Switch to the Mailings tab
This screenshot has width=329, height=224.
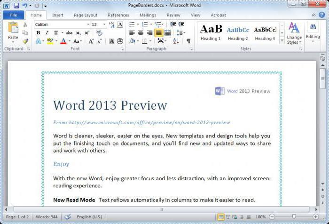coord(148,15)
